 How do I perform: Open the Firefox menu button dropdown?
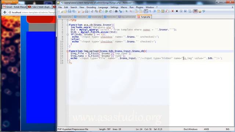[10, 2]
